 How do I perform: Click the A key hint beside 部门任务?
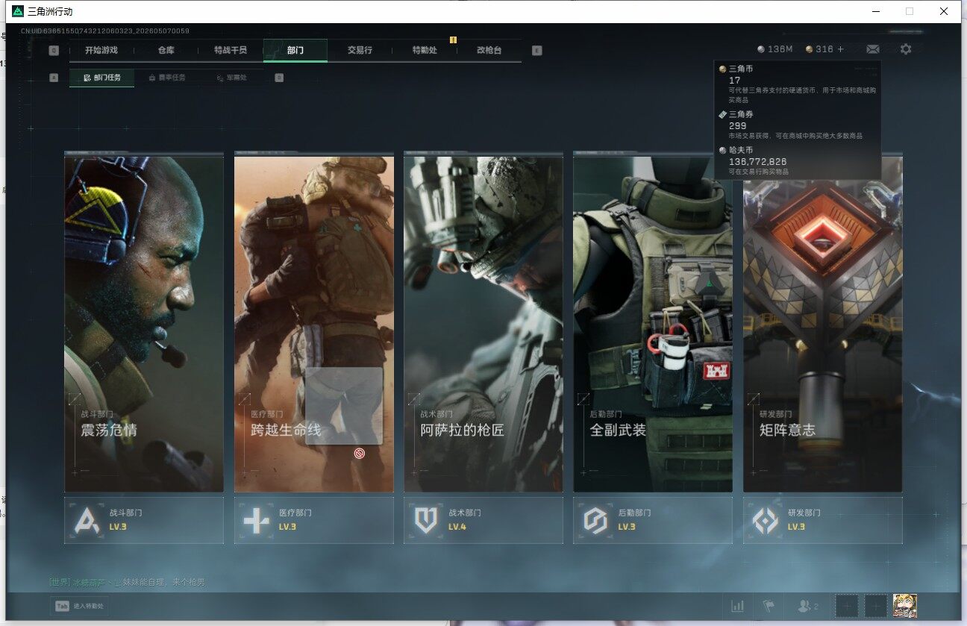pyautogui.click(x=54, y=77)
